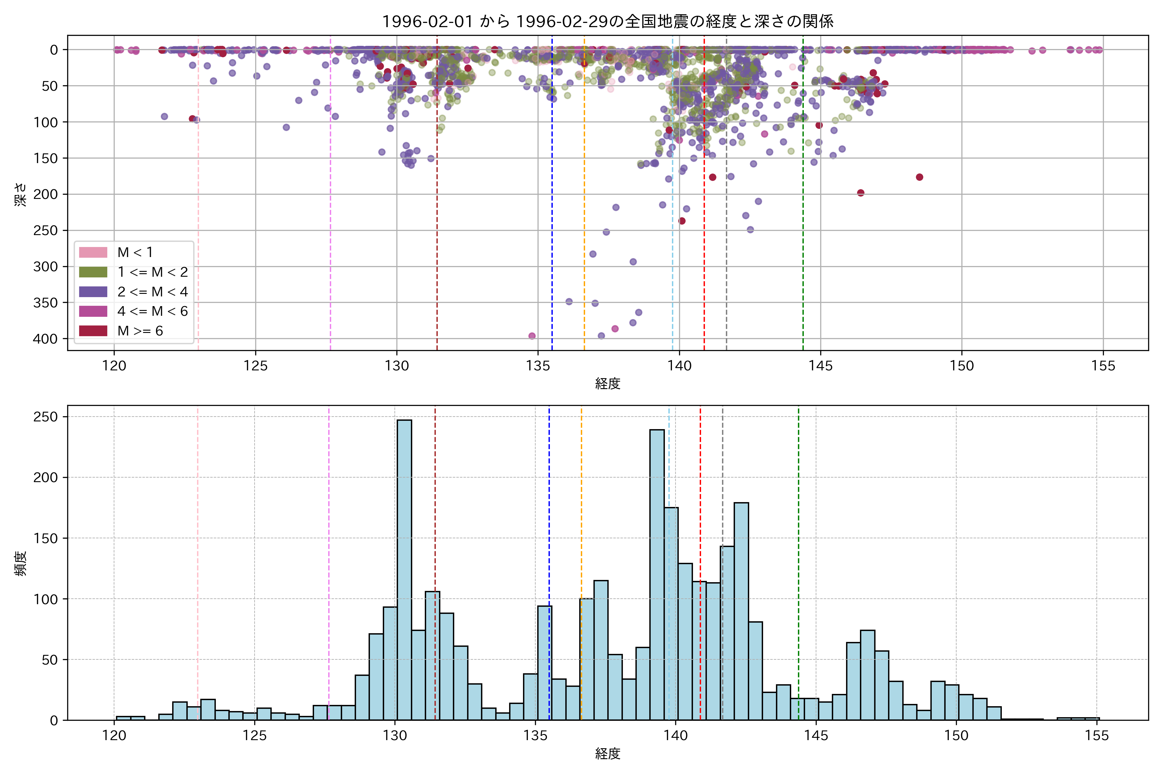Viewport: 1163px width, 775px height.
Task: Click the 経度 x-axis label under the scatter plot
Action: point(608,384)
